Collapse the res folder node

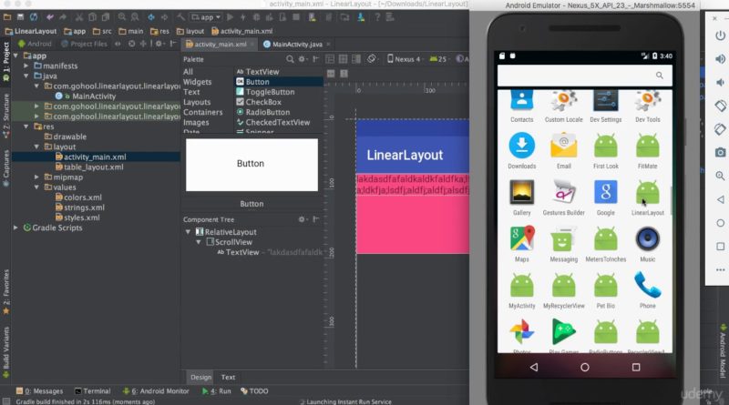(x=26, y=127)
